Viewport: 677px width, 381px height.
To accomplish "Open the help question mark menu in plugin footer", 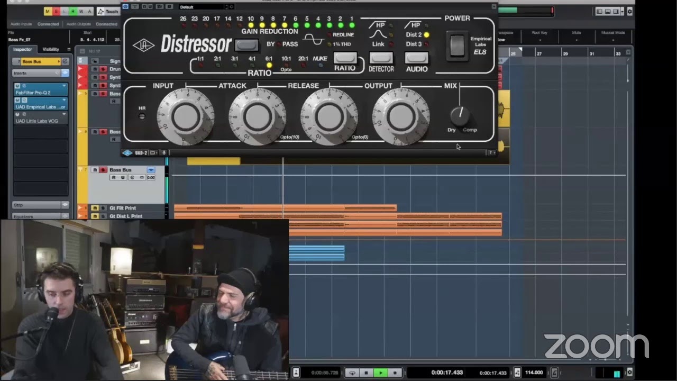I will (x=491, y=153).
